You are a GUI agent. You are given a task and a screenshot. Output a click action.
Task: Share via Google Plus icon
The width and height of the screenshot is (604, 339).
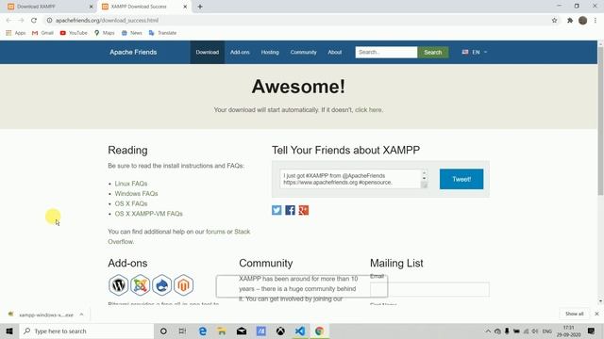click(304, 210)
